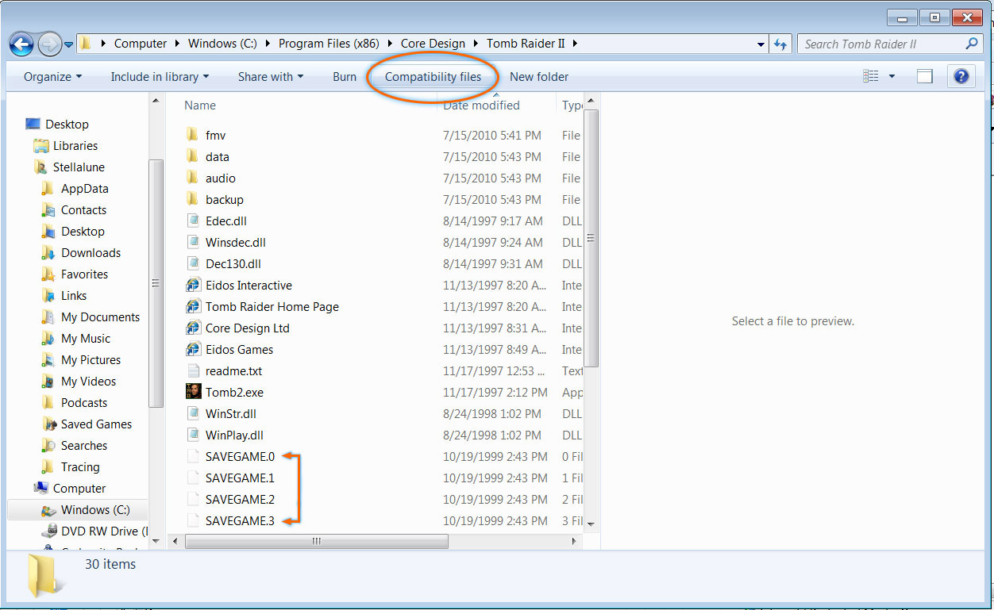Select the fmv folder icon

coord(193,136)
